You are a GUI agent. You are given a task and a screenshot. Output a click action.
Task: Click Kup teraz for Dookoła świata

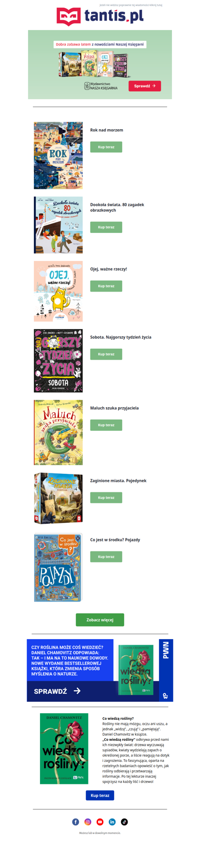(106, 227)
